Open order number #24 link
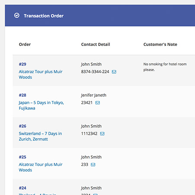This screenshot has width=195, height=195. [x=23, y=188]
